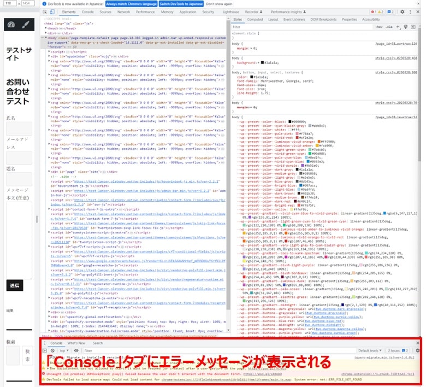Image resolution: width=426 pixels, height=387 pixels.
Task: Expand the contact-form-7-js-extra script node
Action: (x=49, y=209)
